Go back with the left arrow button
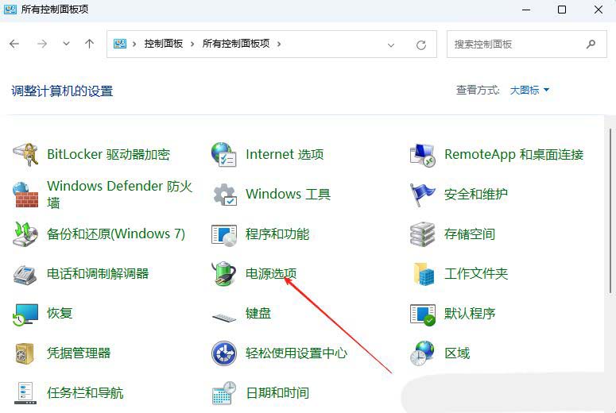The width and height of the screenshot is (616, 413). coord(14,44)
